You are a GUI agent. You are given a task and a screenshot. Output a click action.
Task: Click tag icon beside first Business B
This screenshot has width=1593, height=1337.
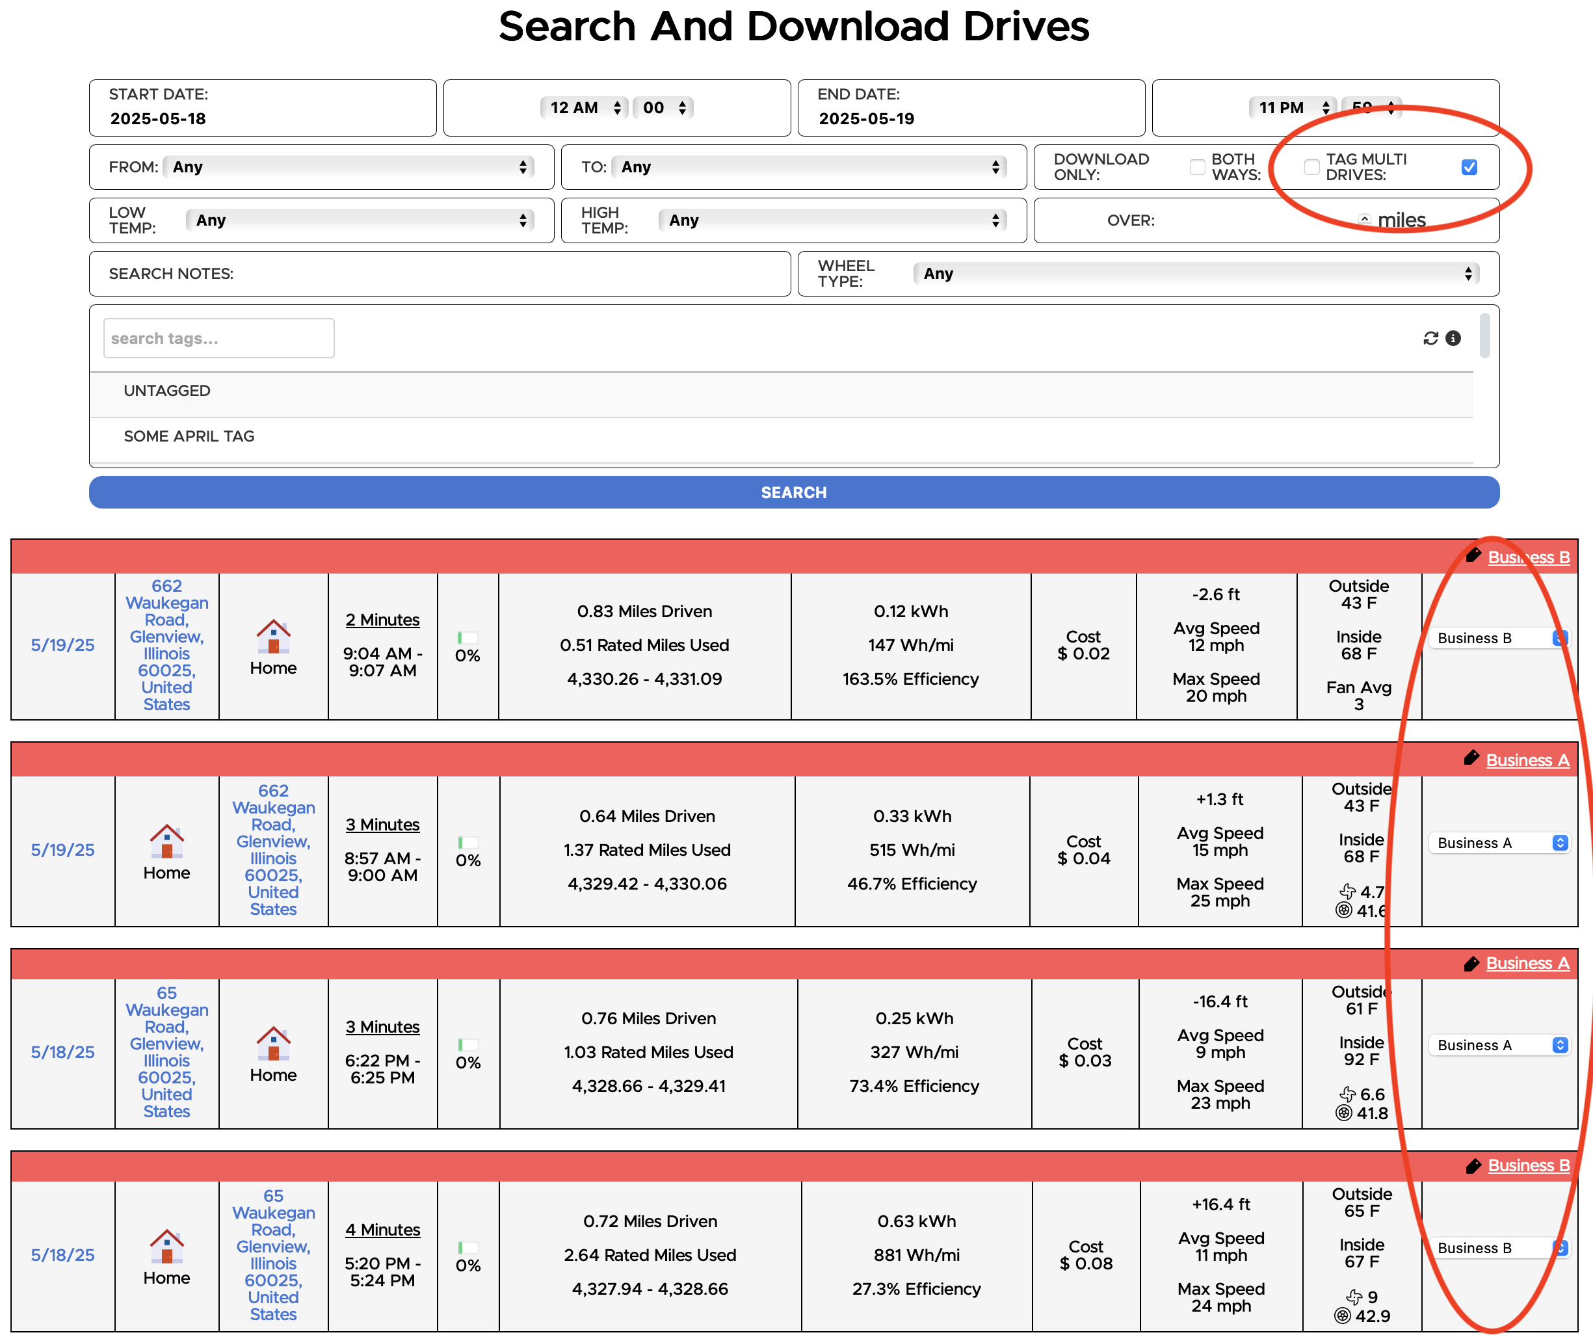1473,555
